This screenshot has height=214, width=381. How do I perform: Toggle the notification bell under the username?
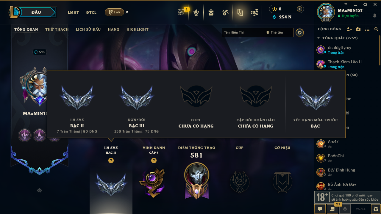pos(375,16)
